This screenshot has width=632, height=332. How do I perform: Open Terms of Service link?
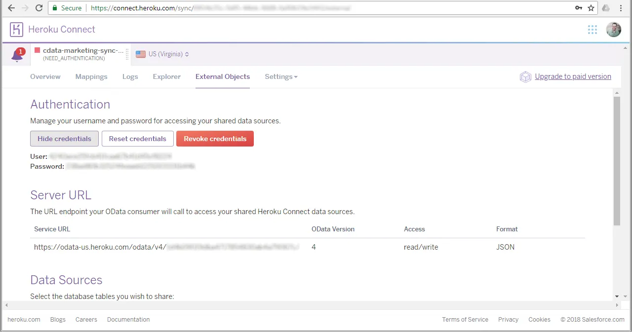(465, 320)
